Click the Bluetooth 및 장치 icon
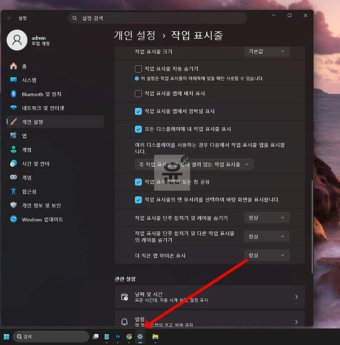The image size is (340, 345). click(14, 94)
